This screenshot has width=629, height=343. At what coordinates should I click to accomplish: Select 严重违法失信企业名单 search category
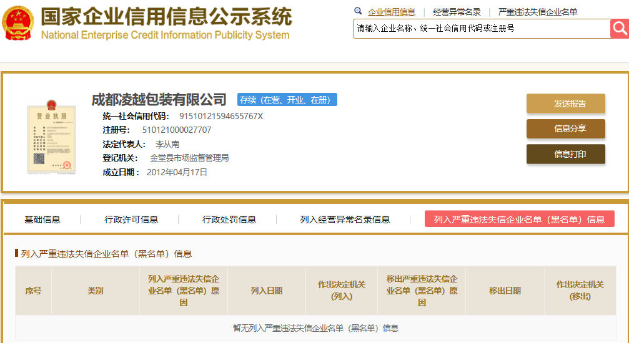[538, 12]
